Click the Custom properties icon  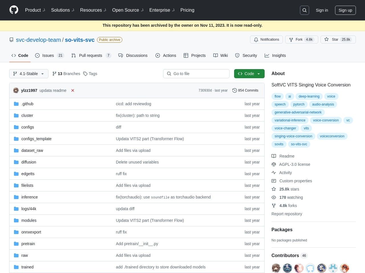[x=274, y=181]
